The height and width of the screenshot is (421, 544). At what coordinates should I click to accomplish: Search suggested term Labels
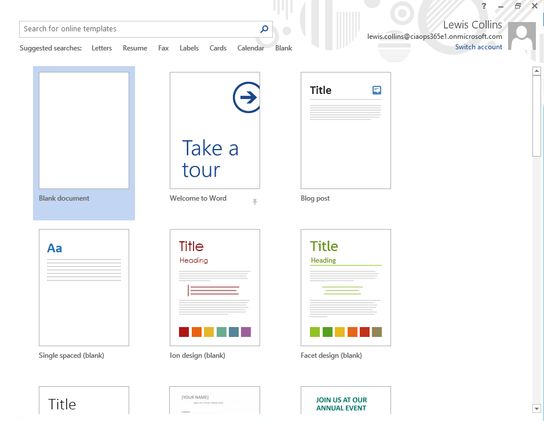pyautogui.click(x=189, y=48)
